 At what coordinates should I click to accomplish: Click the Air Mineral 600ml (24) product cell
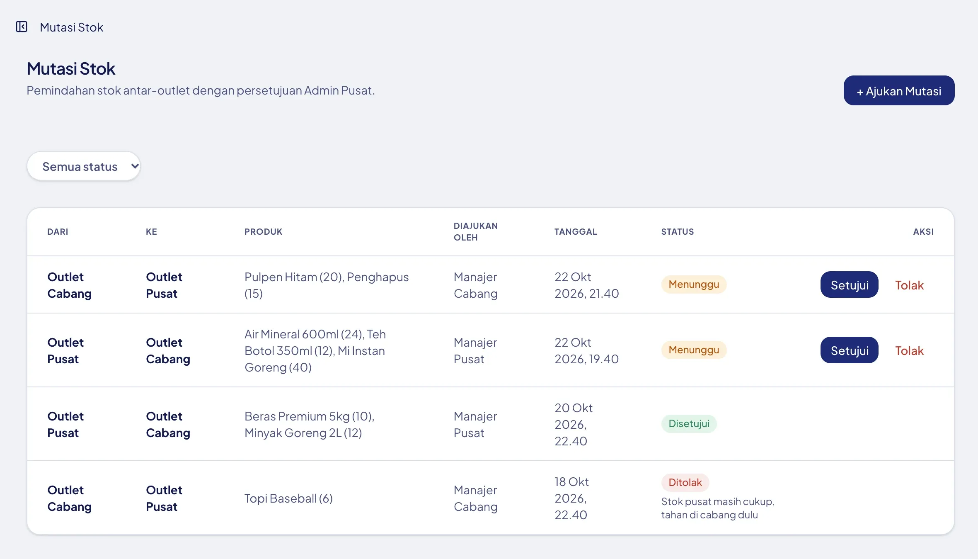(315, 351)
